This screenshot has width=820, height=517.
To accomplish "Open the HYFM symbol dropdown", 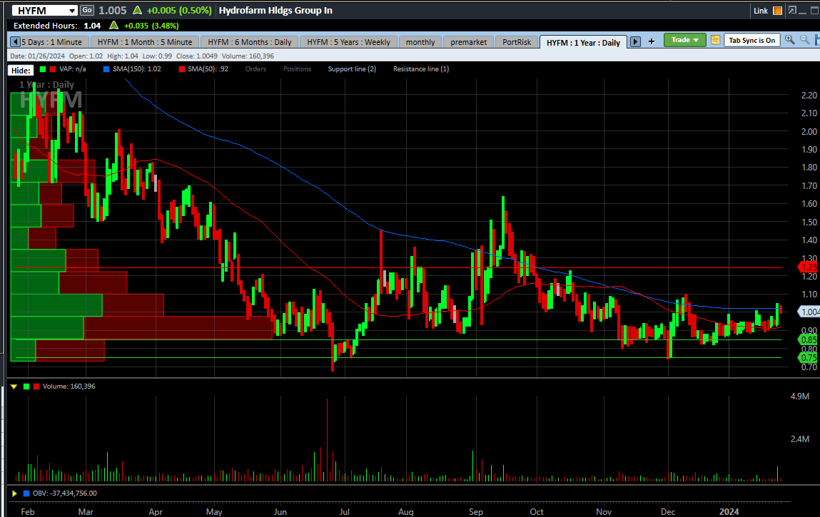I will click(73, 10).
